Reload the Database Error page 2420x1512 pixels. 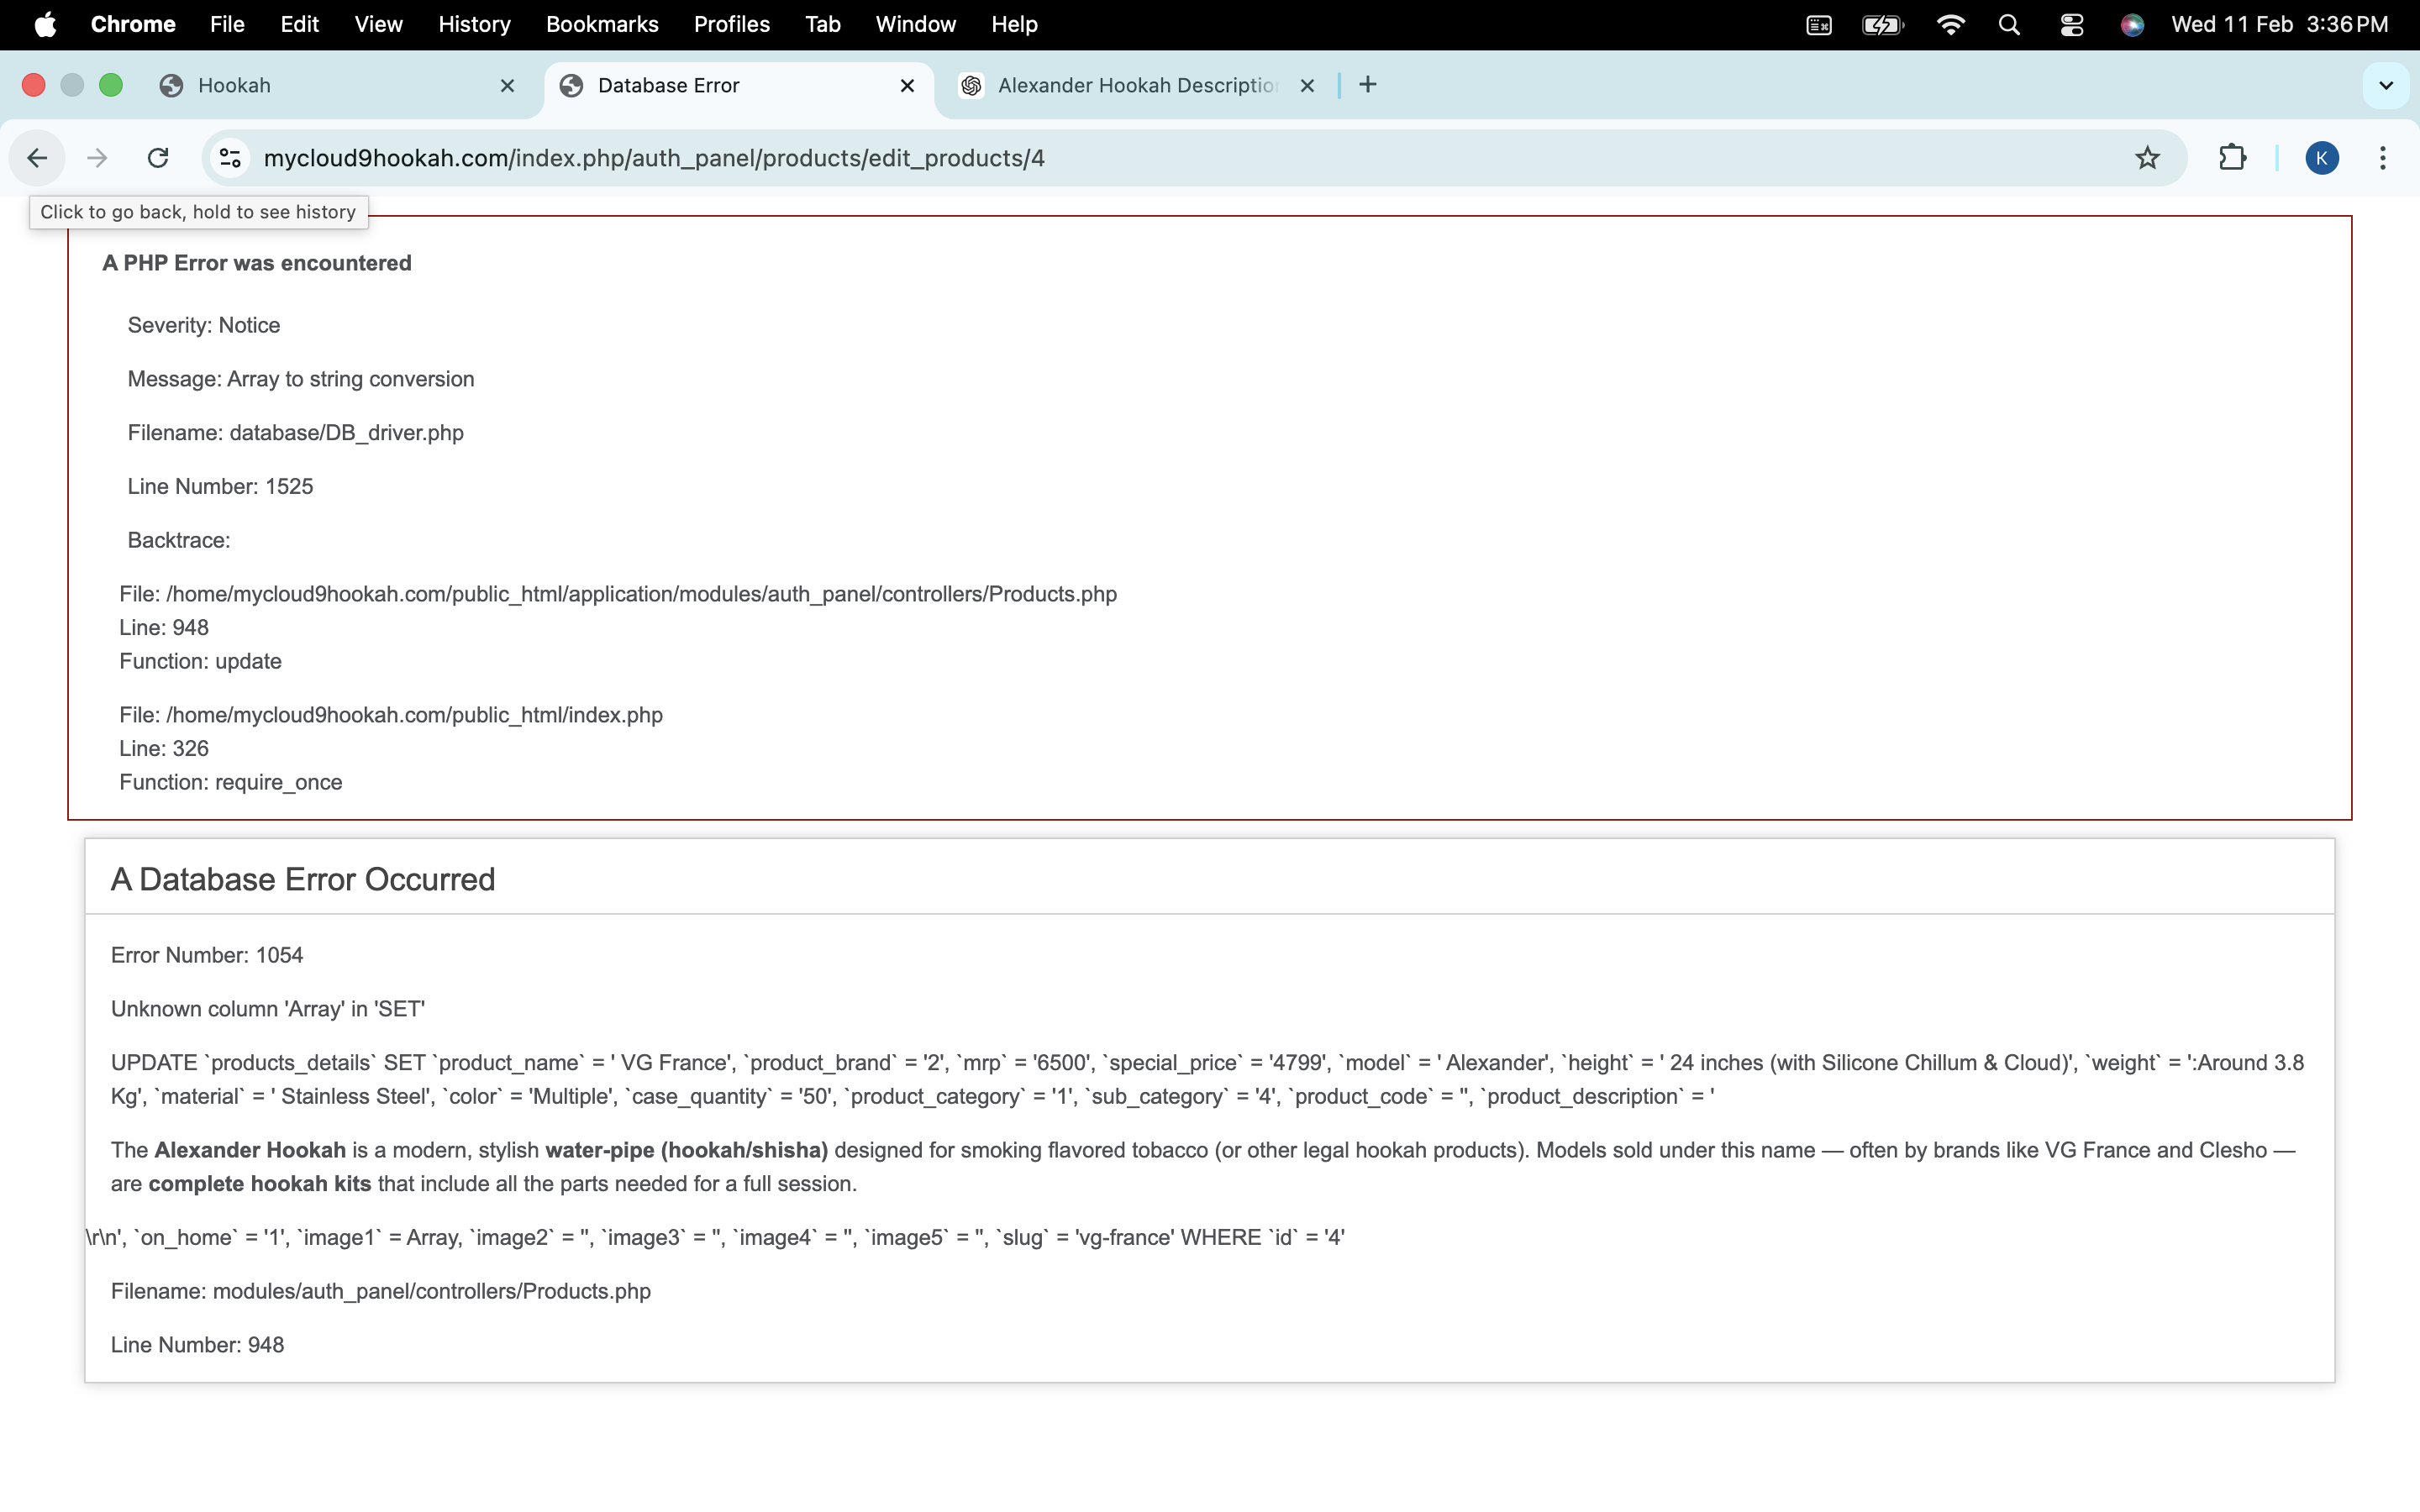click(x=158, y=158)
